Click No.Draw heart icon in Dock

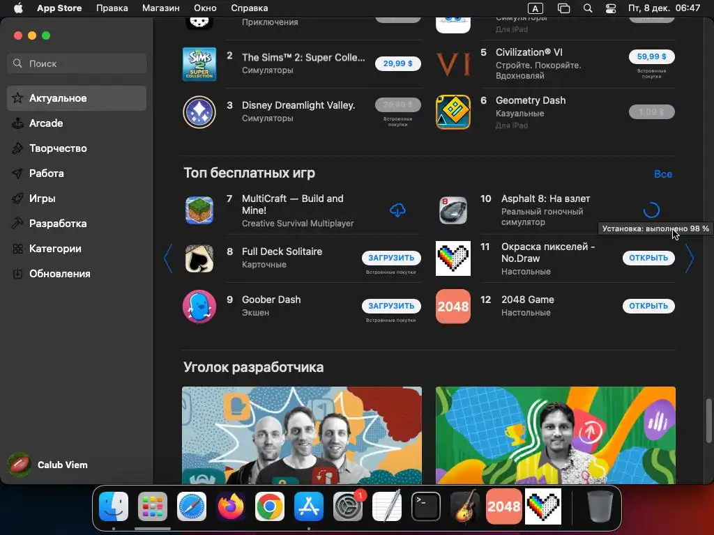point(543,506)
